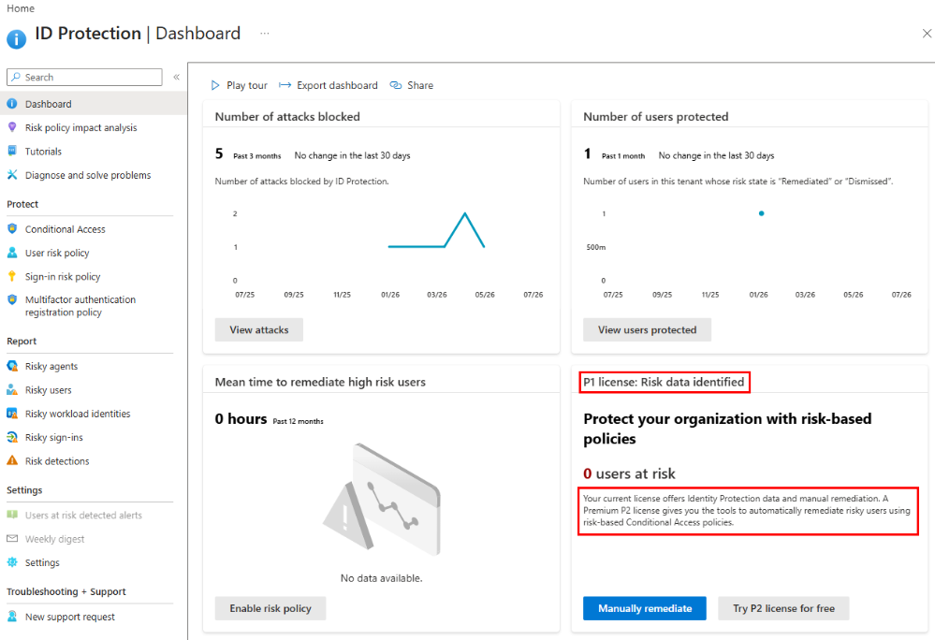Click the Diagnose and solve problems wrench icon
The image size is (935, 640).
tap(12, 175)
